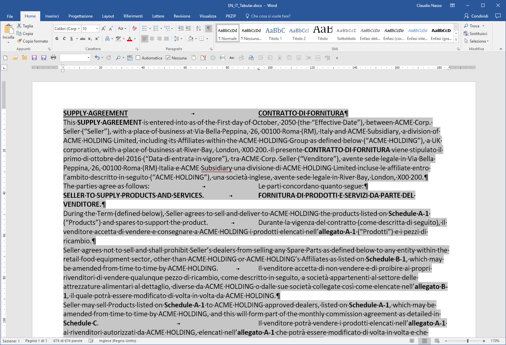Apply superscript formatting
The image size is (506, 345).
click(97, 39)
